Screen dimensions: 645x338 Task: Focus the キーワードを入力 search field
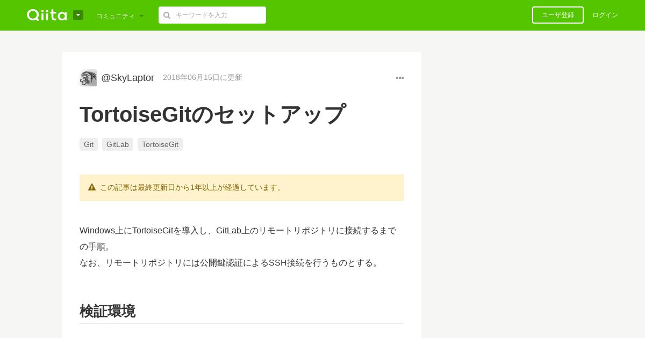click(212, 15)
